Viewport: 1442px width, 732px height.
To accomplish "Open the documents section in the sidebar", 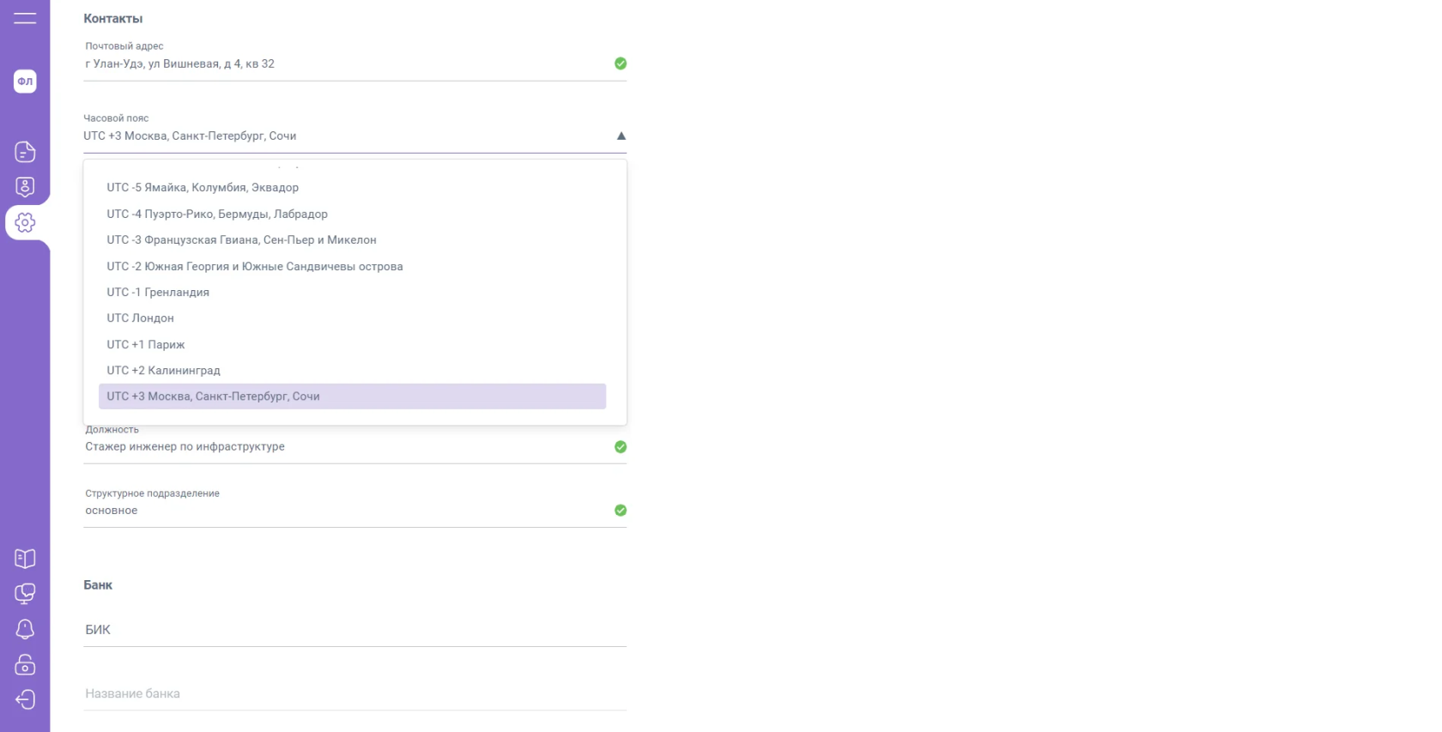I will (25, 152).
